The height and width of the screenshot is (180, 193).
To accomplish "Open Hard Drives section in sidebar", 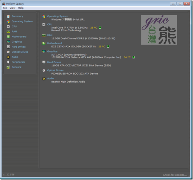I will 18,47.
